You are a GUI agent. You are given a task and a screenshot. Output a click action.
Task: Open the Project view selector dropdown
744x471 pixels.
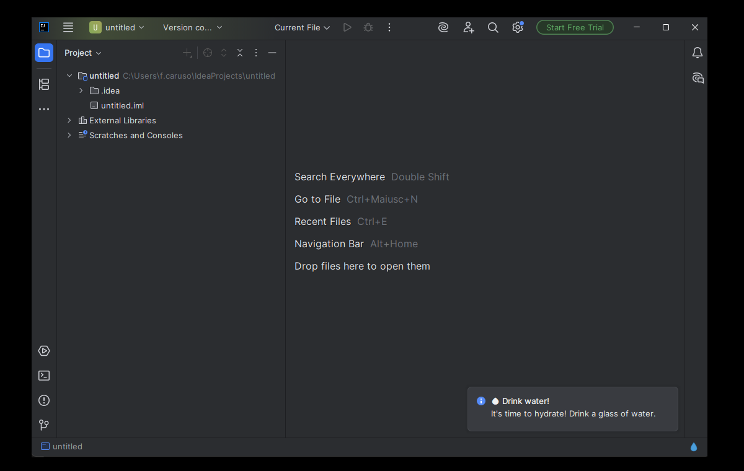83,53
